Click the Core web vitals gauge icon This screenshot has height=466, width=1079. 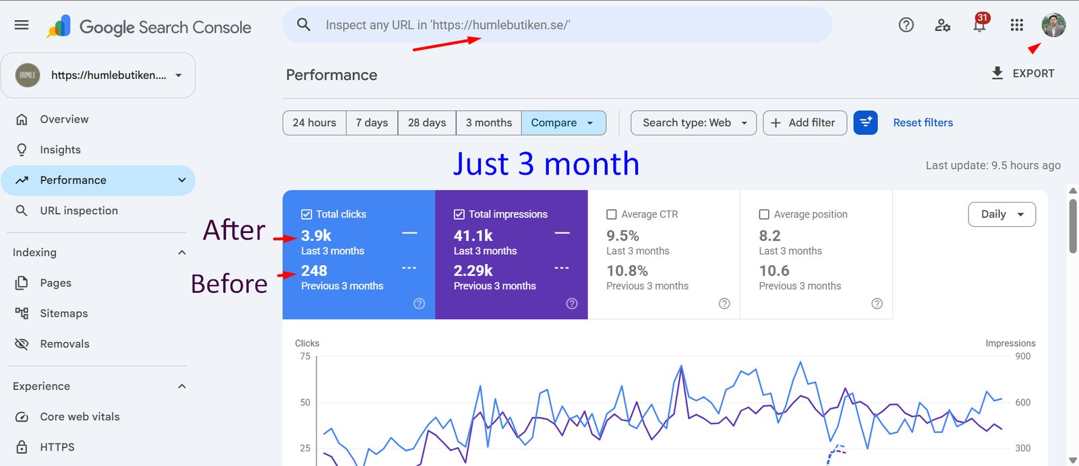pyautogui.click(x=22, y=416)
